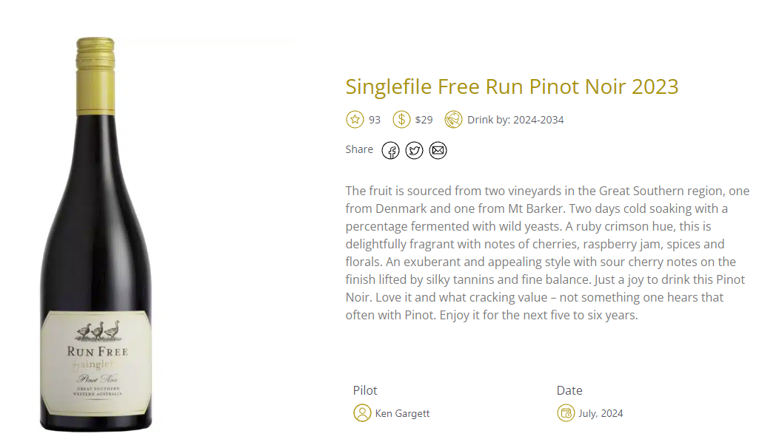Click the $29 price text
782x445 pixels.
[x=424, y=120]
